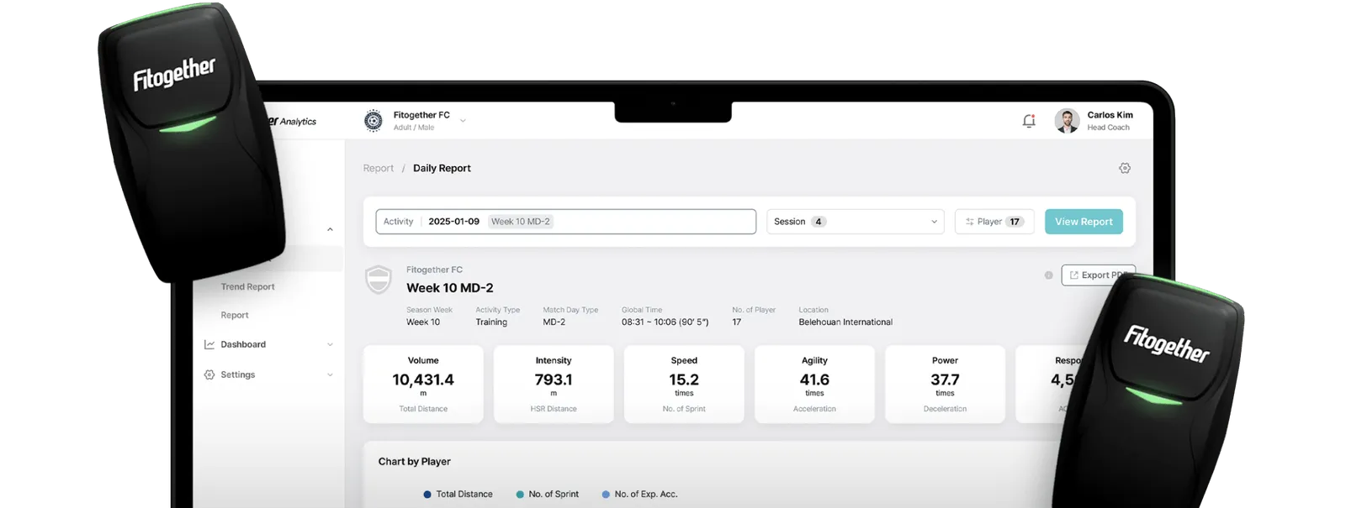Click the report settings gear icon
Image resolution: width=1346 pixels, height=508 pixels.
(x=1125, y=168)
